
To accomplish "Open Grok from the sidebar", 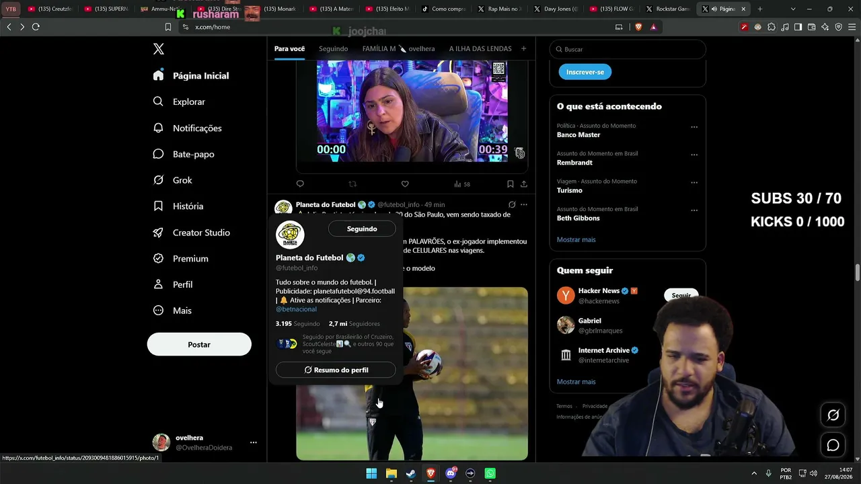I will (172, 180).
